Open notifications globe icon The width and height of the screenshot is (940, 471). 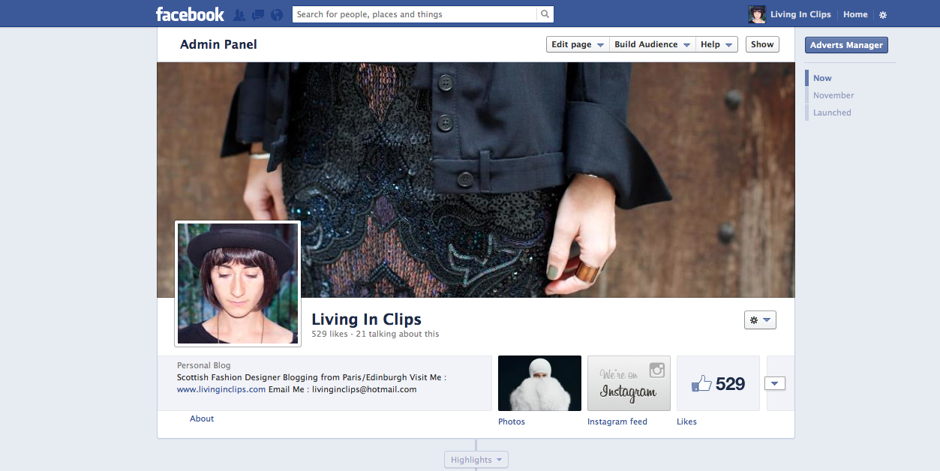[x=277, y=15]
